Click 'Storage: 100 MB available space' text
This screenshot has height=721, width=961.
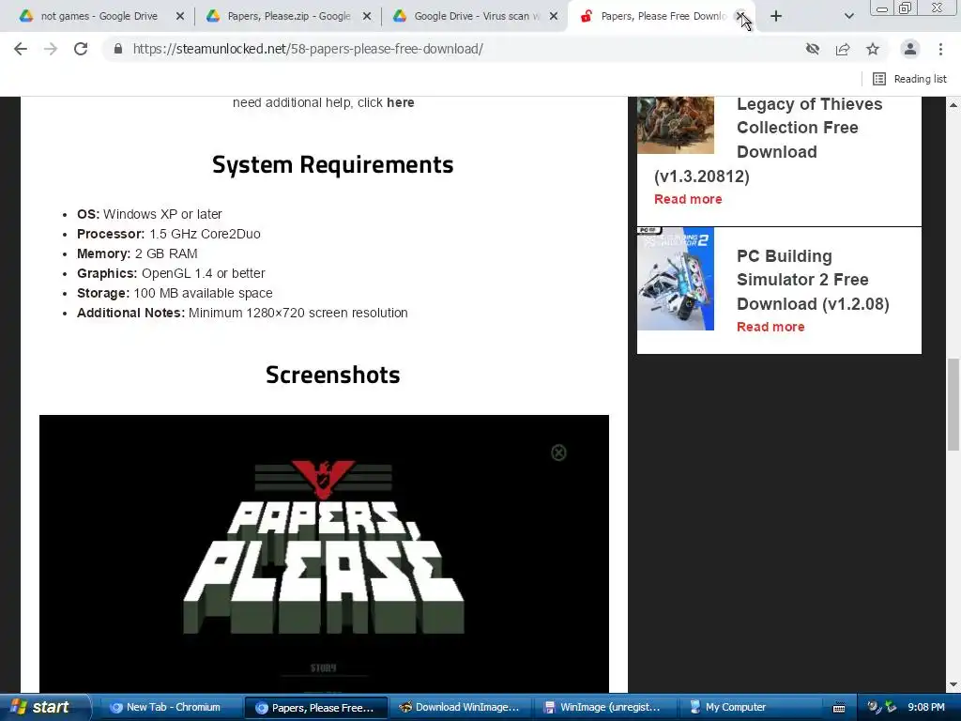point(175,293)
